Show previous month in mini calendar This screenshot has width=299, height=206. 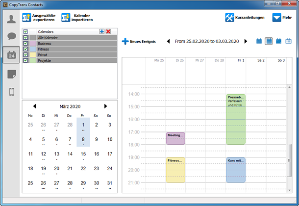(x=34, y=106)
